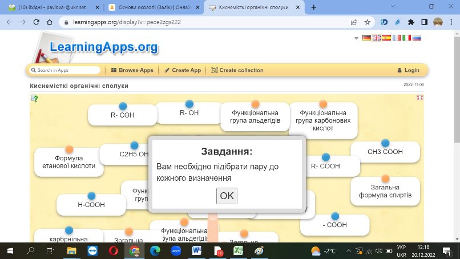Toggle fullscreen mode with red arrows icon
Screen dimensions: 460x259
click(x=419, y=98)
